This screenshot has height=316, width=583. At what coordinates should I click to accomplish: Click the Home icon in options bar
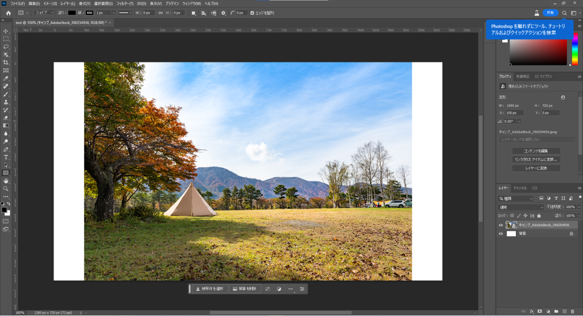(x=8, y=13)
